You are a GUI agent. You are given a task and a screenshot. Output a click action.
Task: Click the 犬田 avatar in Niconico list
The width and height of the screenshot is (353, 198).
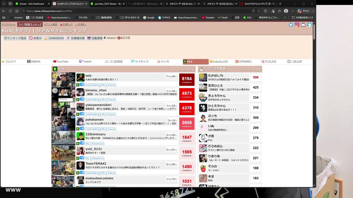coord(203,138)
